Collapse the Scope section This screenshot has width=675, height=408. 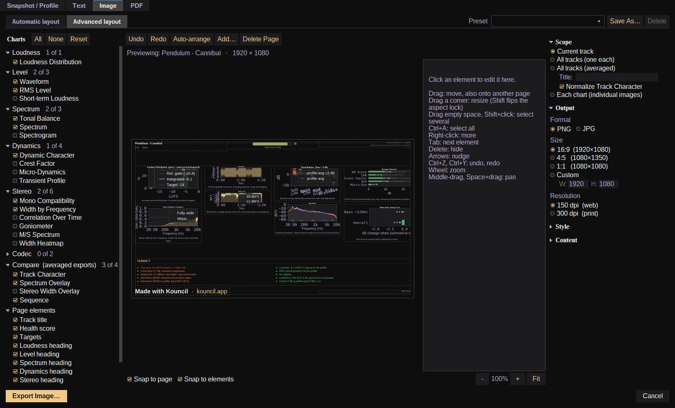(551, 42)
